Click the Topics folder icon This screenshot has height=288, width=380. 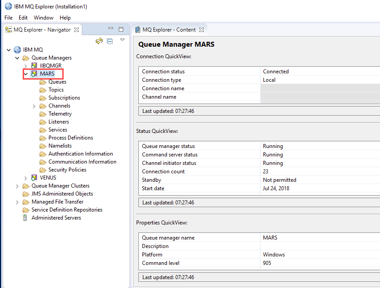coord(43,90)
